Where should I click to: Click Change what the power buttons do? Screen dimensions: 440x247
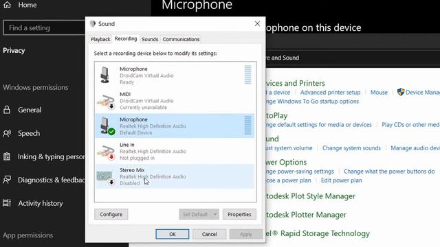pos(389,171)
